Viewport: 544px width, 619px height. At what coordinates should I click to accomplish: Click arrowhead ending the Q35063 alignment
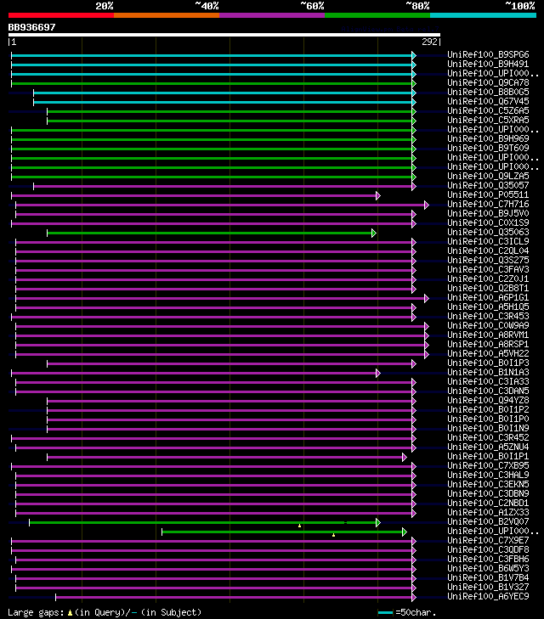[374, 233]
